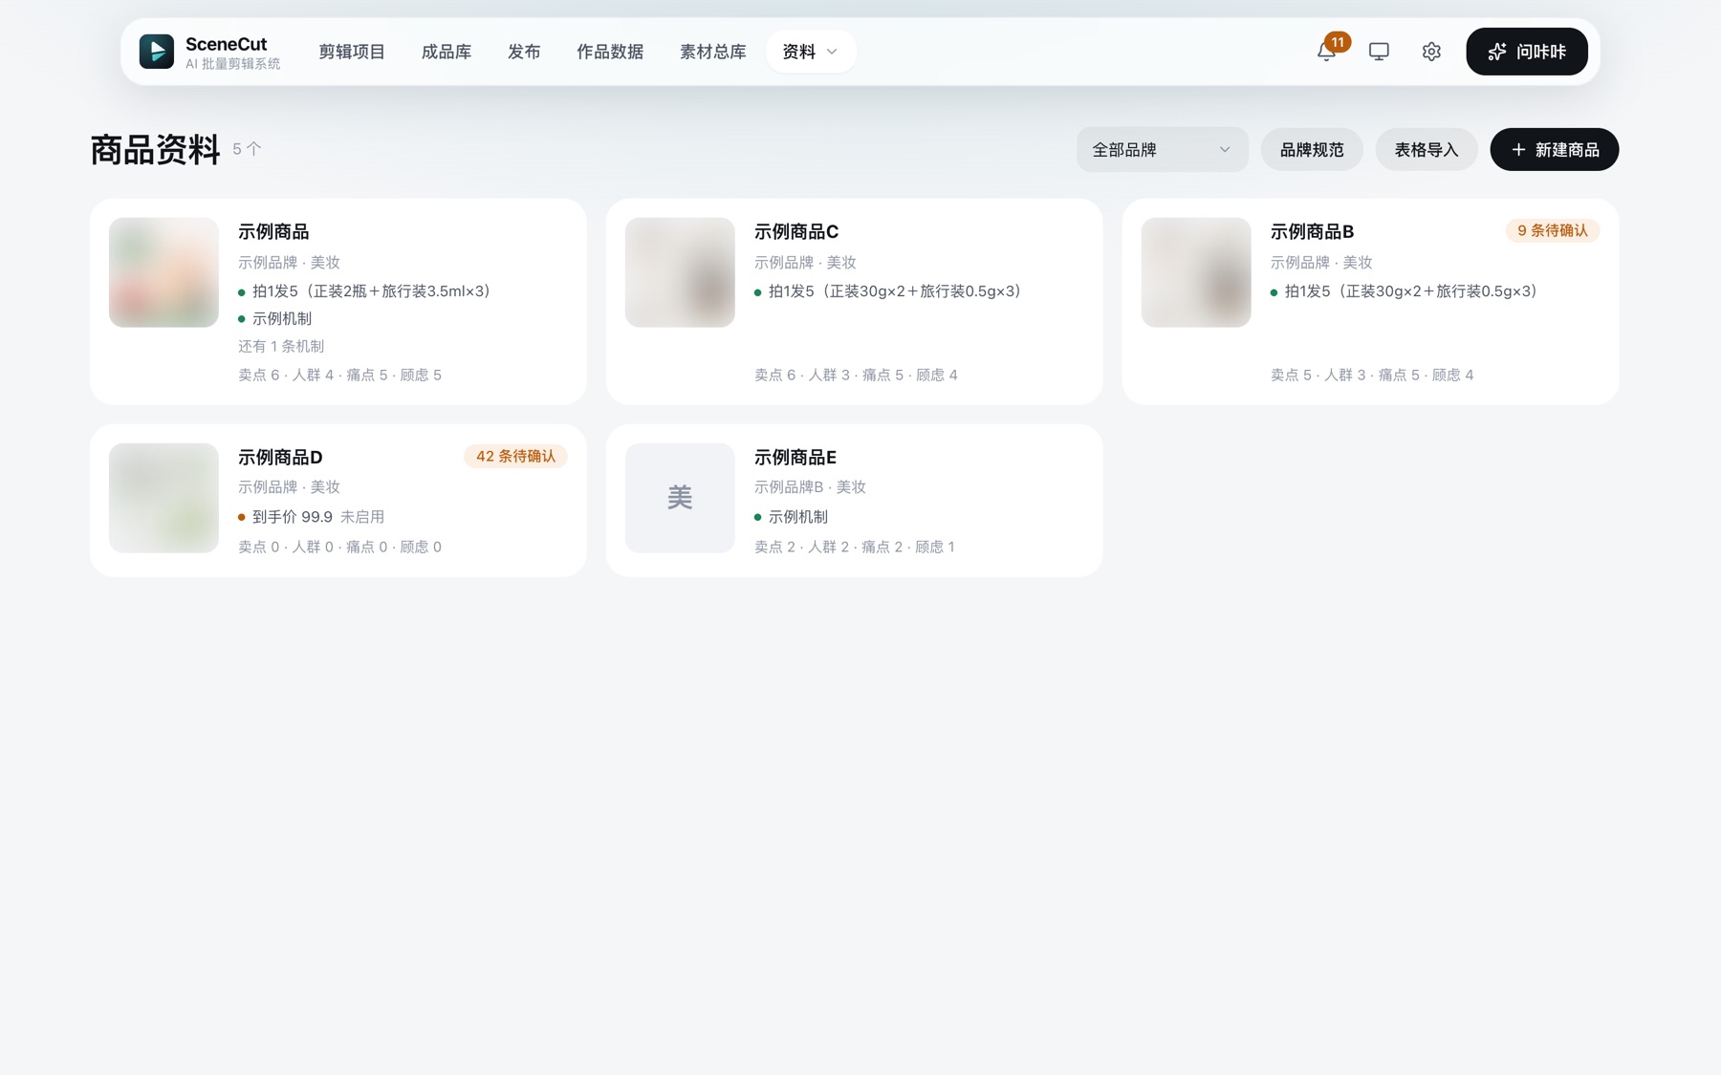
Task: Click 示例商品E's 示例机制 line
Action: (x=791, y=517)
